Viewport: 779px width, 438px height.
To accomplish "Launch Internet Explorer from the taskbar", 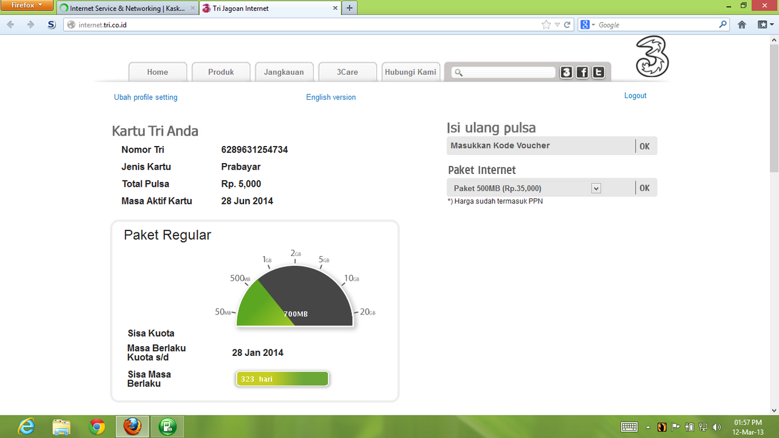I will pos(27,426).
